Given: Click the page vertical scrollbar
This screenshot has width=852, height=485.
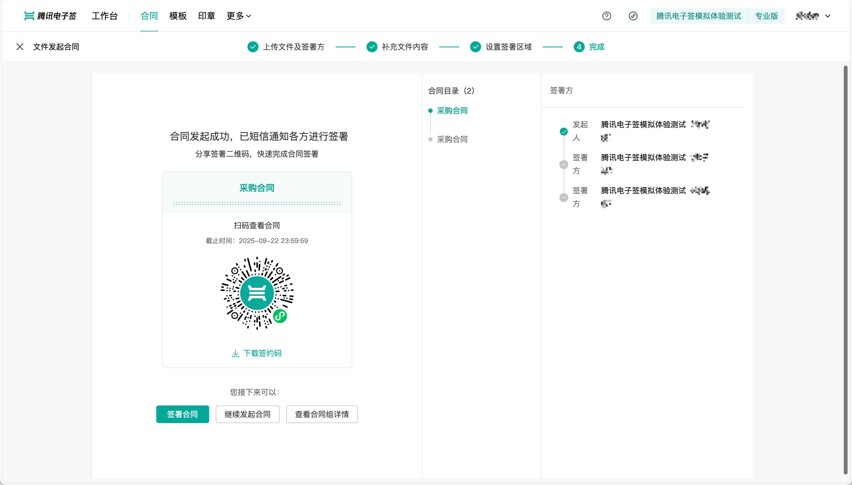Looking at the screenshot, I should click(845, 270).
